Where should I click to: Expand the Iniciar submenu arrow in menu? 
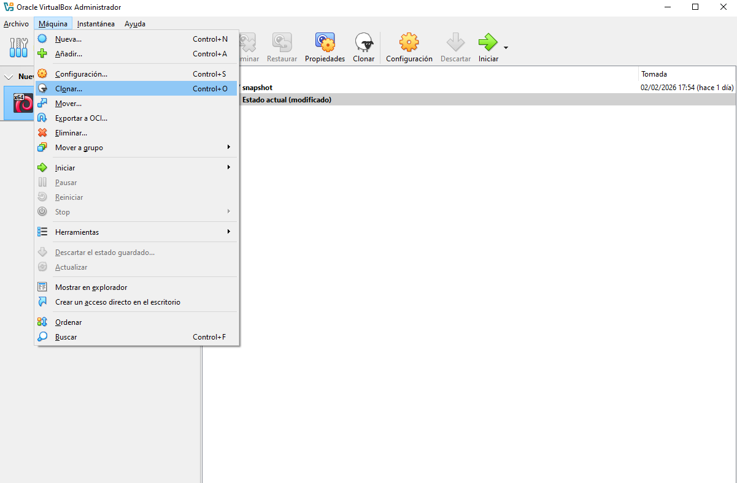click(228, 167)
